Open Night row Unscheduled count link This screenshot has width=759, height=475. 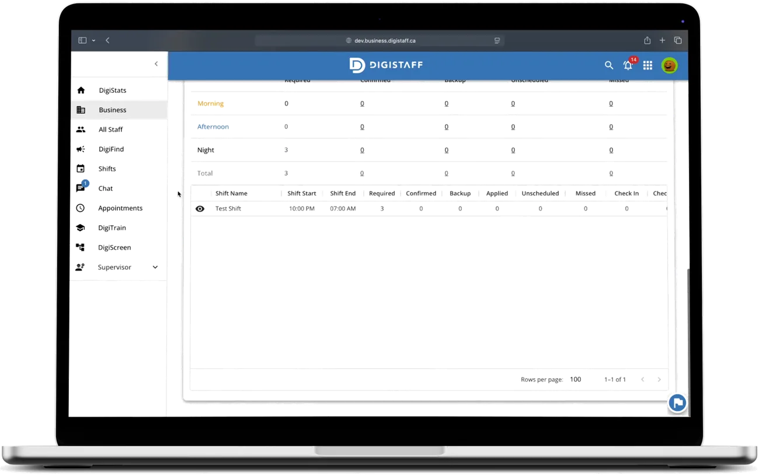tap(513, 150)
